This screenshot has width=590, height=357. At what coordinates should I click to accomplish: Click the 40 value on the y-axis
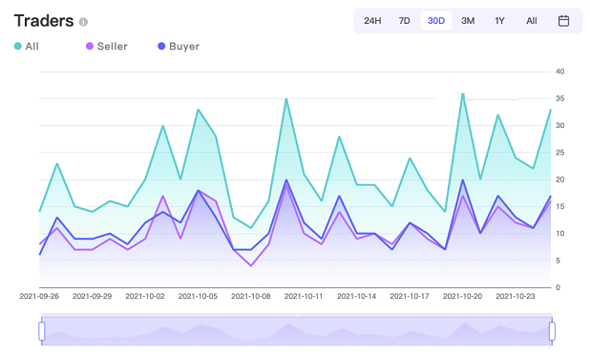(x=559, y=72)
